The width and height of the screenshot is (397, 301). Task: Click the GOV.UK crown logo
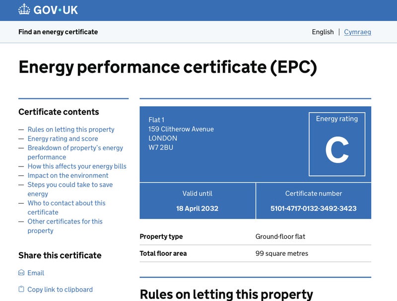pos(24,9)
